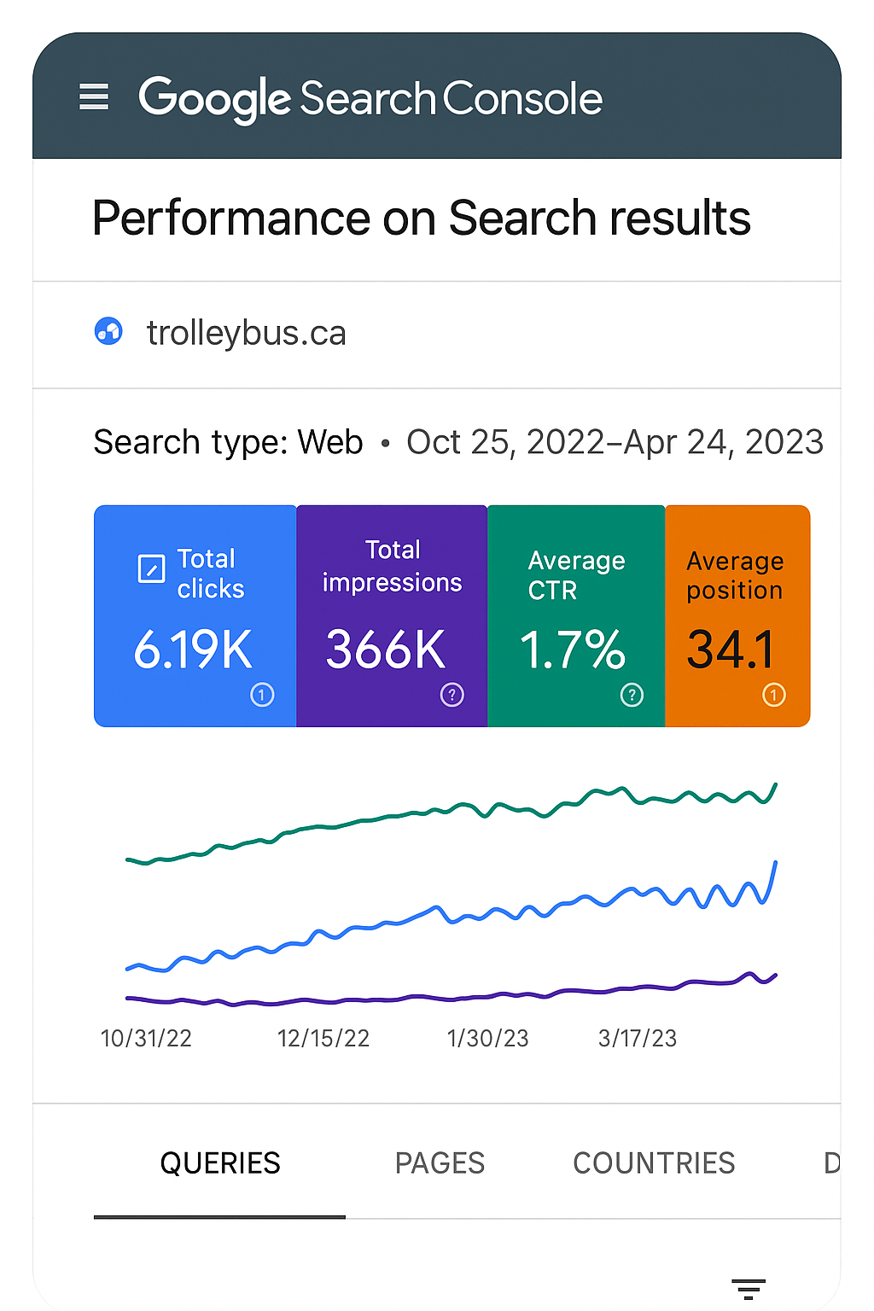Click the Average position info icon

click(773, 695)
